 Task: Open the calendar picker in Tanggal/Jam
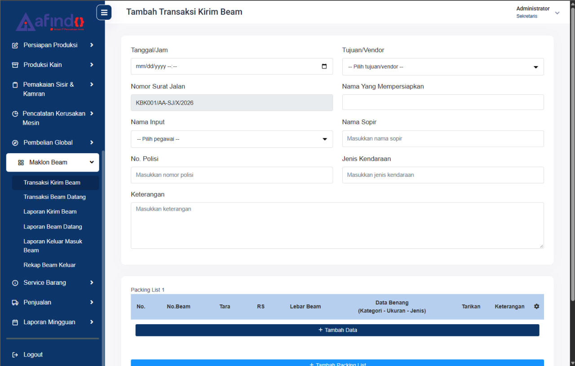pyautogui.click(x=324, y=66)
